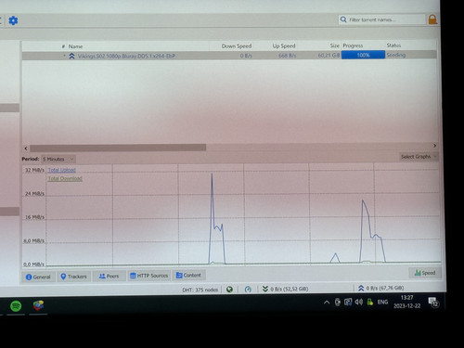Click DHT: 375 nodes status text

(200, 290)
